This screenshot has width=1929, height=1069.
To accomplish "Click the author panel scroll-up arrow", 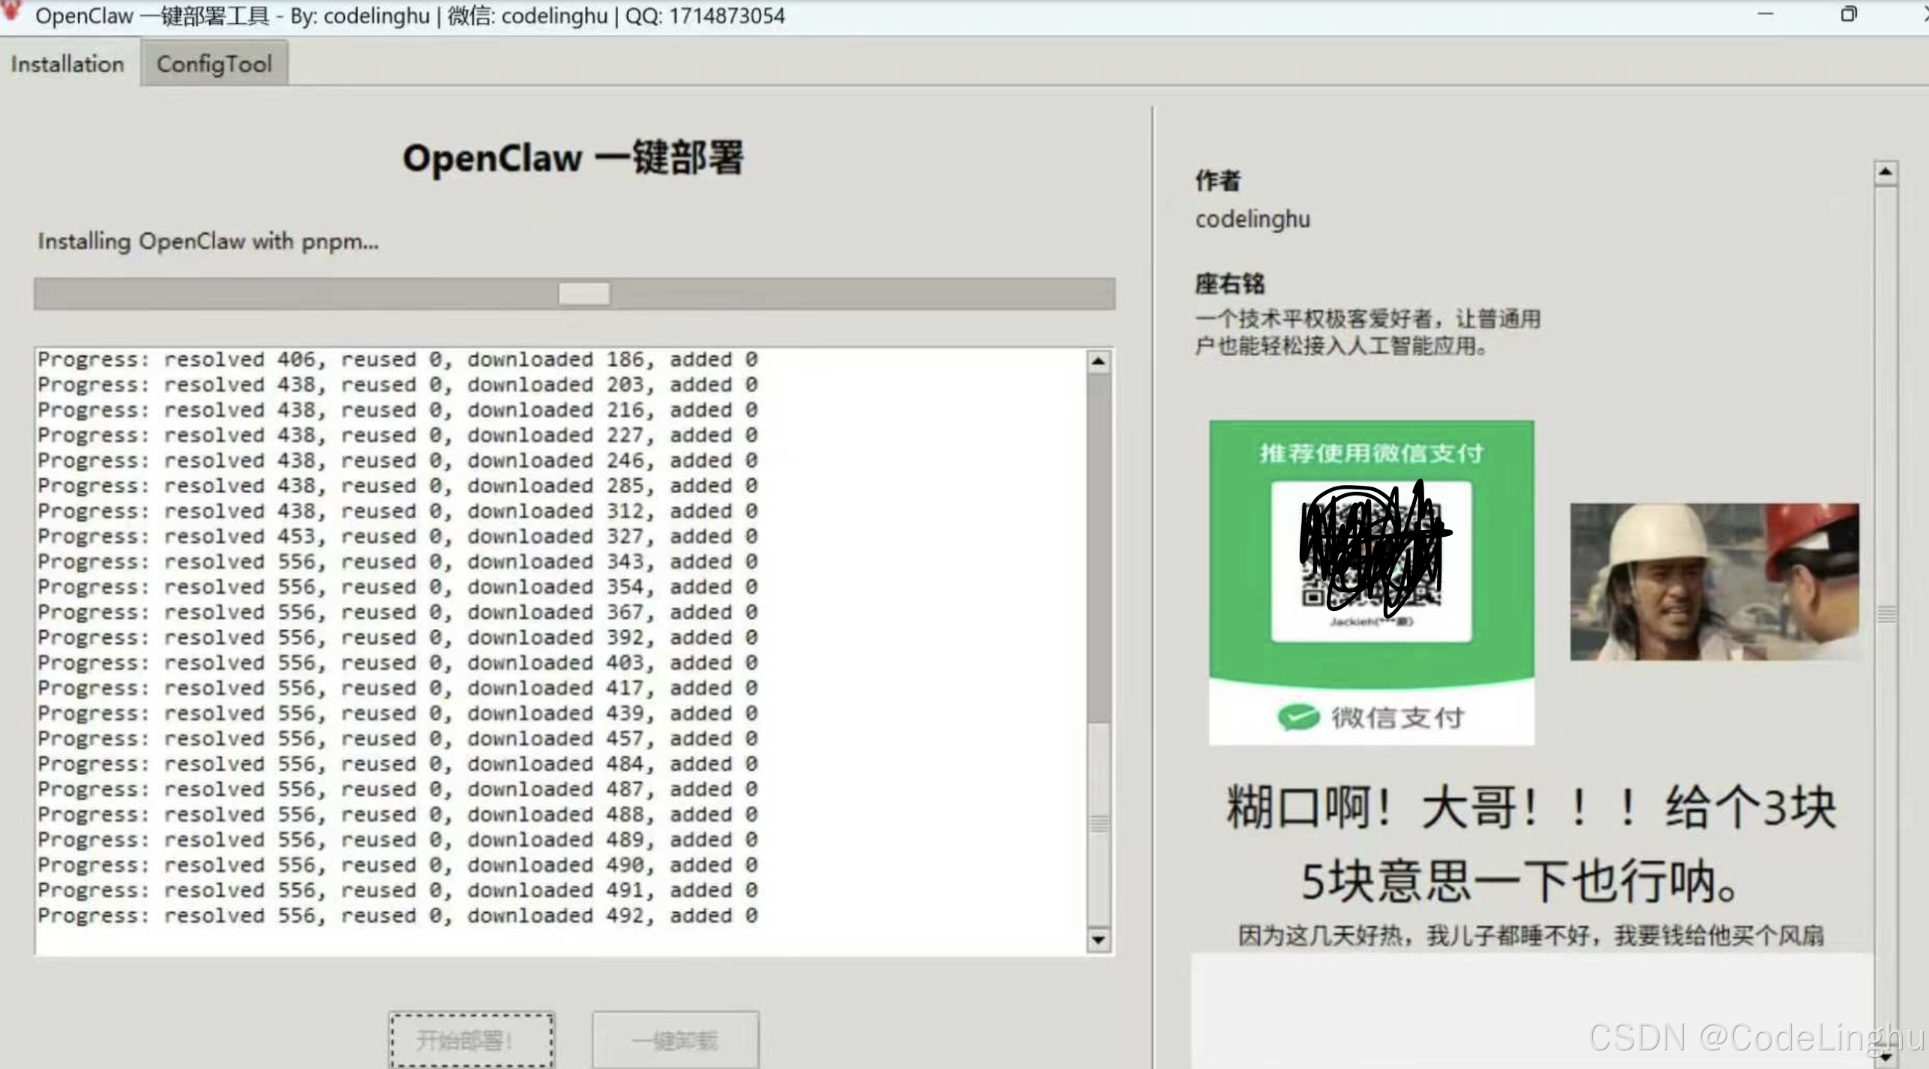I will pos(1885,173).
